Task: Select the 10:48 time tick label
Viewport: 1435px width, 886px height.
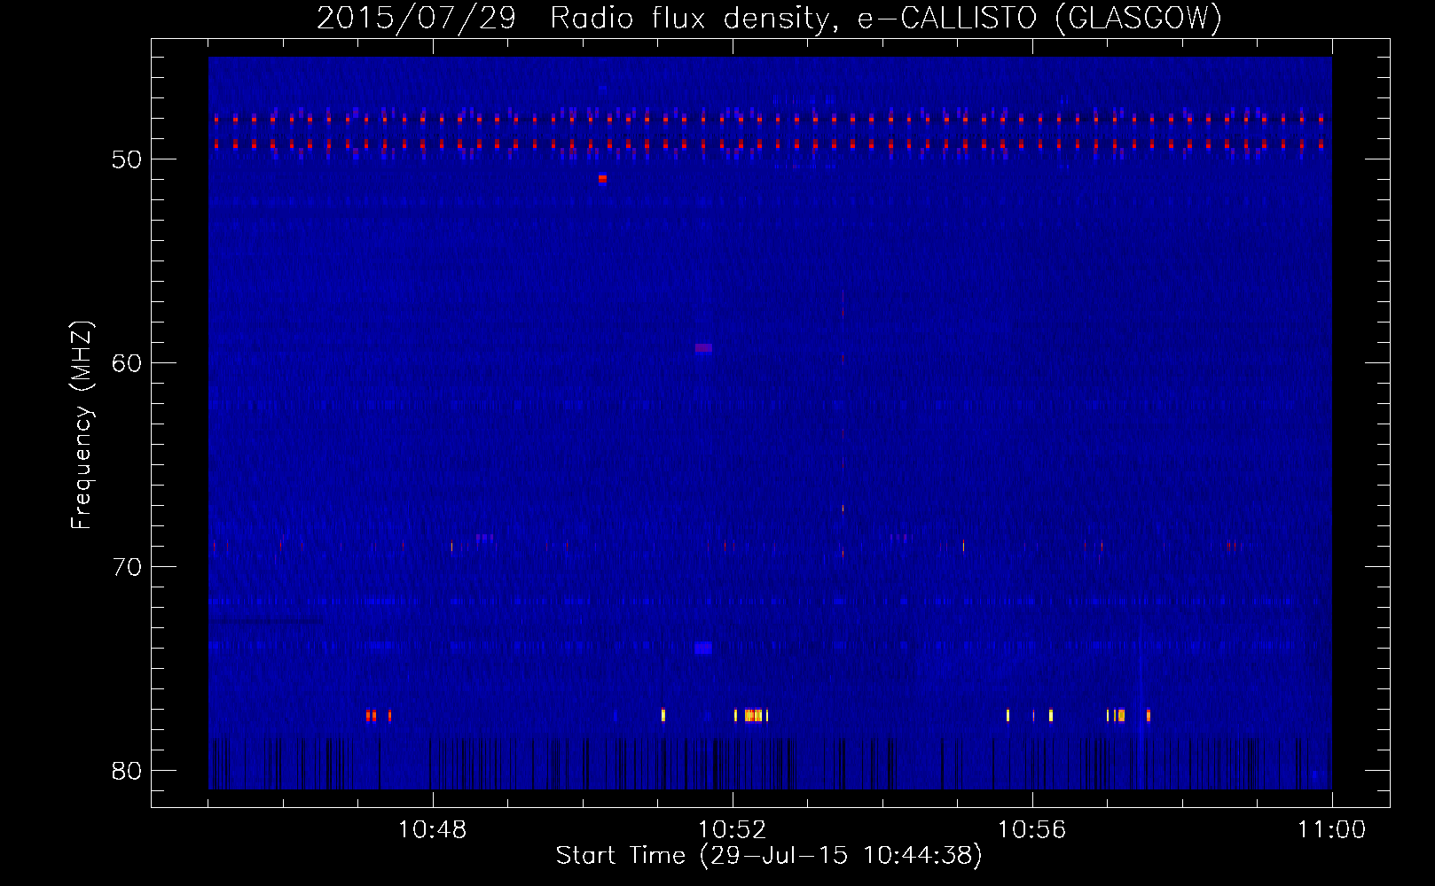Action: [432, 830]
